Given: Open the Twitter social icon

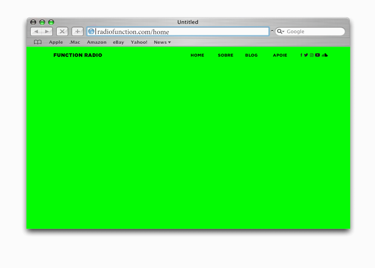Looking at the screenshot, I should point(306,55).
